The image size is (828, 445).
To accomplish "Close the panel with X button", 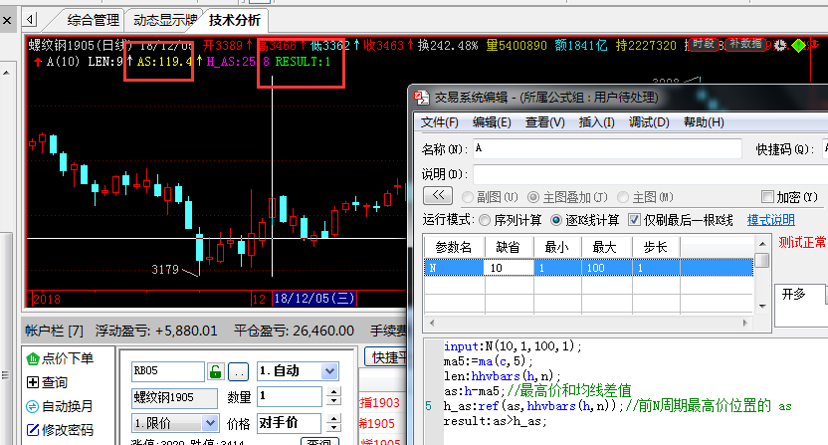I will click(7, 21).
